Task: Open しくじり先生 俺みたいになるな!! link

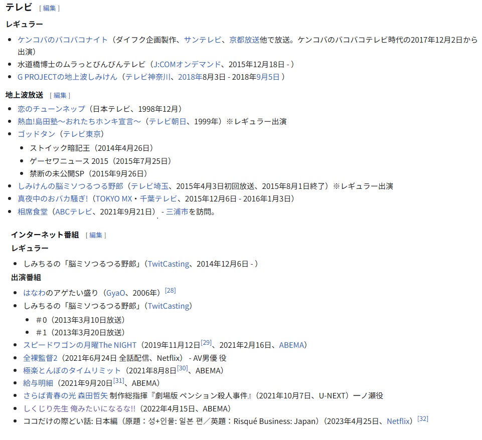Action: (79, 409)
